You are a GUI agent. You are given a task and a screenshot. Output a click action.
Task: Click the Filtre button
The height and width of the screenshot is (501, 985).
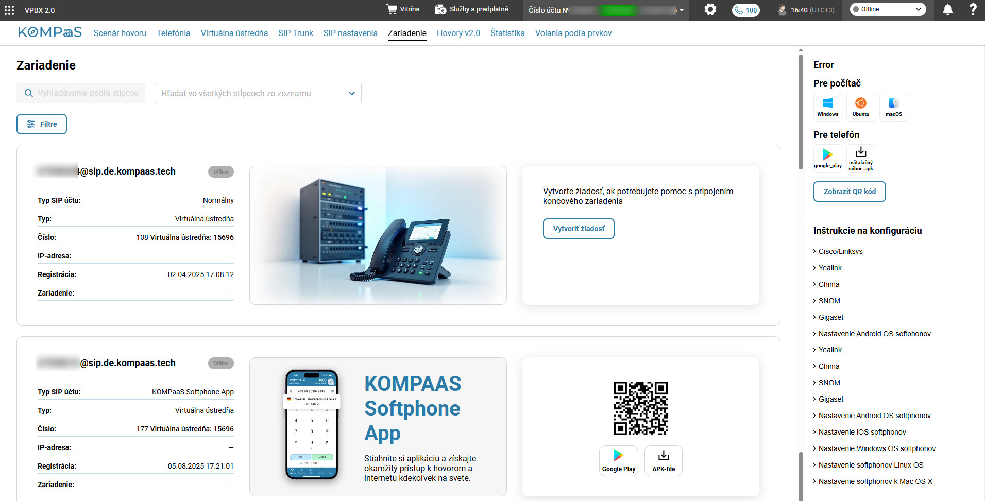tap(42, 124)
